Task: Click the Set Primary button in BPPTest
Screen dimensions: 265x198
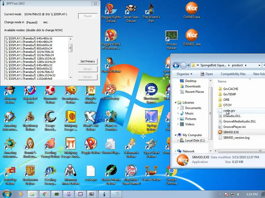Action: pos(88,61)
